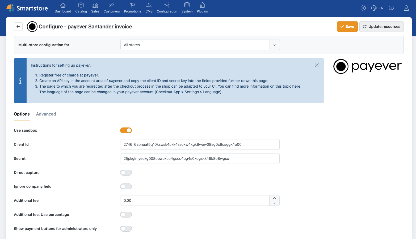The image size is (416, 239).
Task: Open the EN language selector
Action: 377,8
